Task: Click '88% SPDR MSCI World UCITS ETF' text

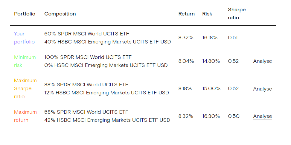Action: 86,85
